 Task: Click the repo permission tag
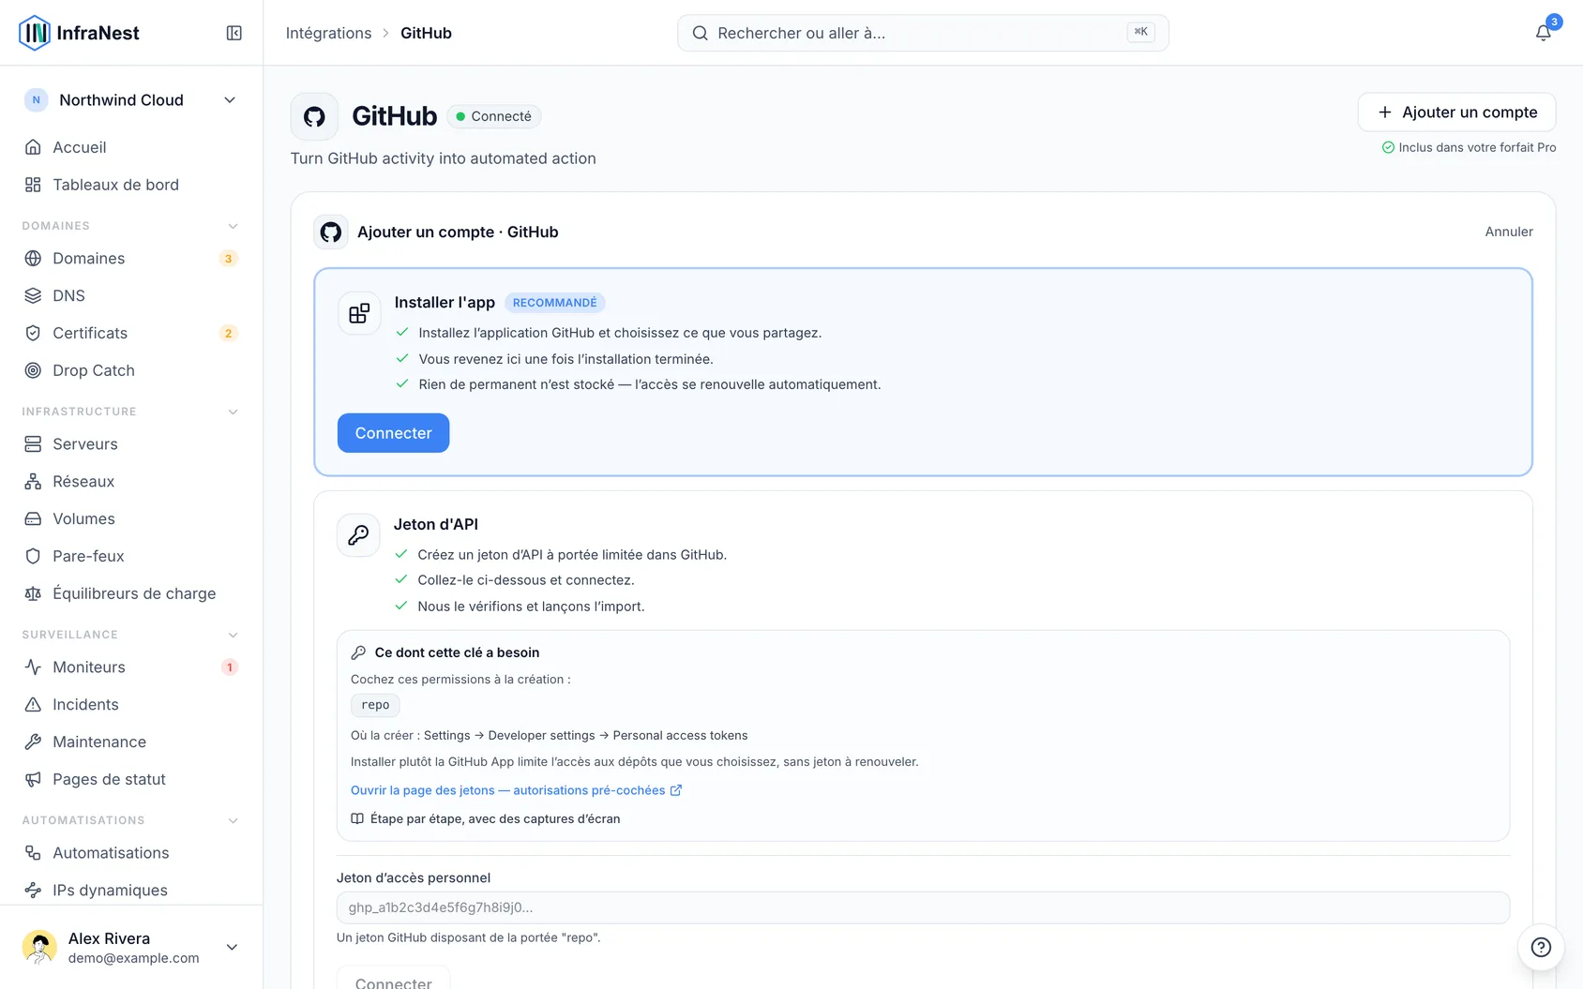(x=375, y=705)
